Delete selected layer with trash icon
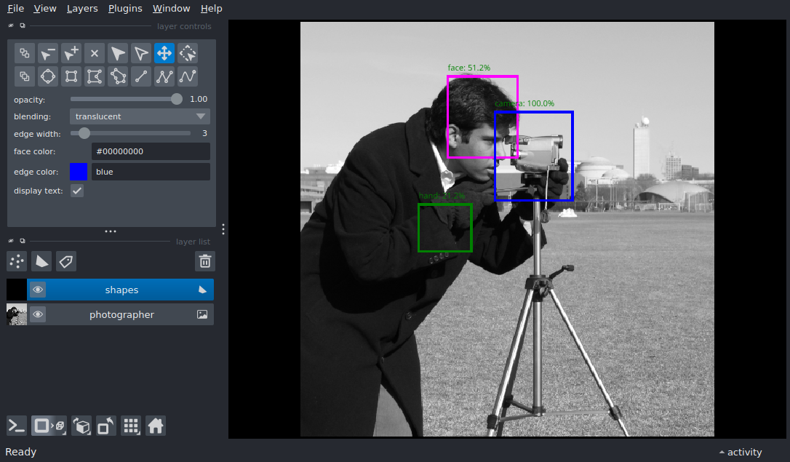Viewport: 790px width, 462px height. pyautogui.click(x=205, y=261)
